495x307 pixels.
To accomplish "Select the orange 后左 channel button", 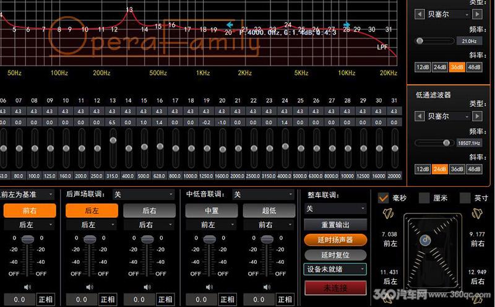I will click(x=92, y=210).
